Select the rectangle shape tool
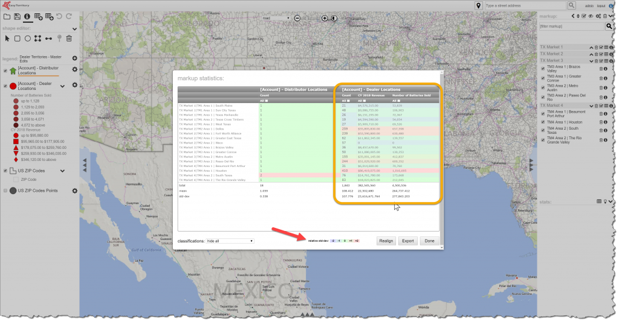The width and height of the screenshot is (619, 322). tap(18, 38)
